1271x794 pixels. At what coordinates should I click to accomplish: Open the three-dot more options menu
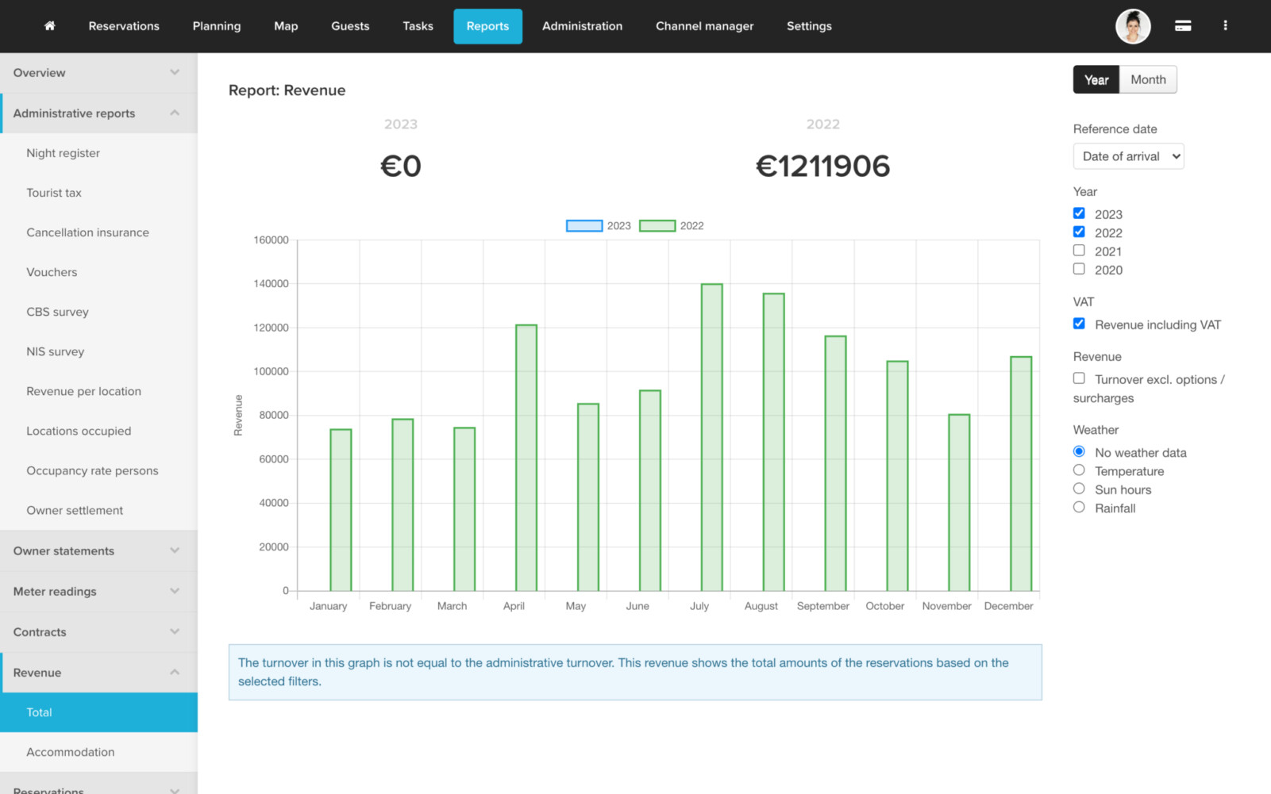coord(1224,26)
